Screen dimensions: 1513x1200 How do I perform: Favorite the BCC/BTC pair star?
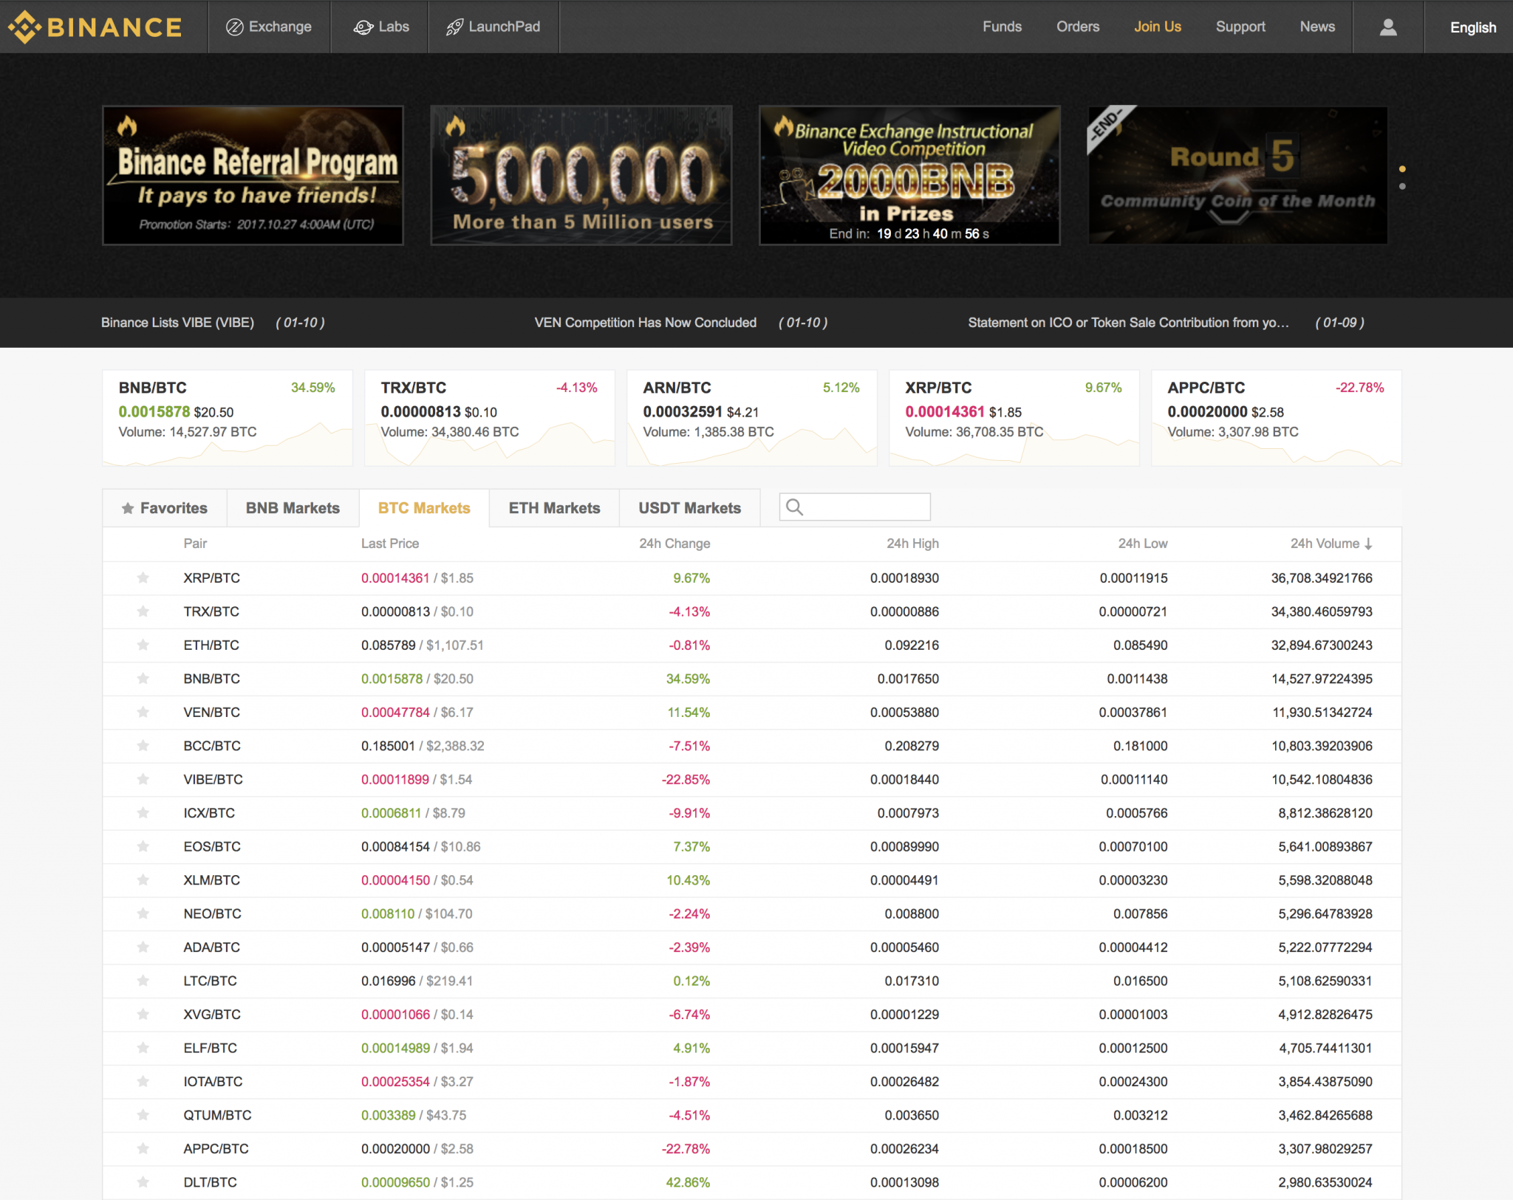pyautogui.click(x=143, y=746)
